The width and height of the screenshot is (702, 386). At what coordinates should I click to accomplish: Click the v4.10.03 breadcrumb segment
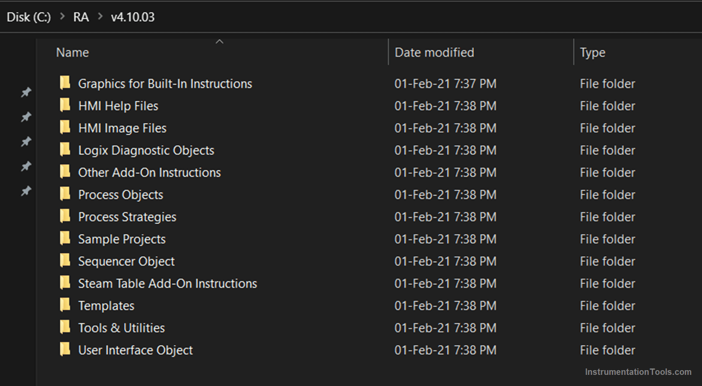pos(133,17)
